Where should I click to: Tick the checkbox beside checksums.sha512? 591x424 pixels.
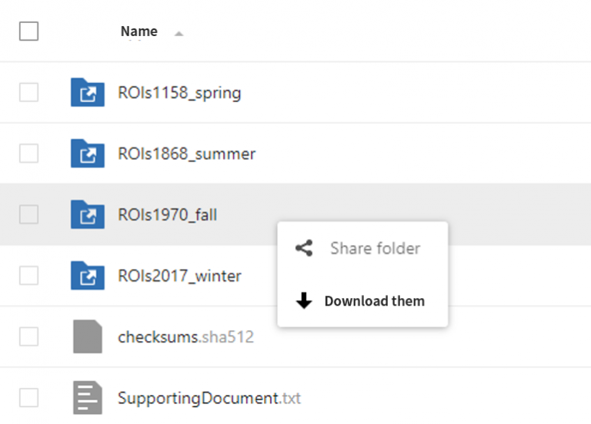pos(28,336)
